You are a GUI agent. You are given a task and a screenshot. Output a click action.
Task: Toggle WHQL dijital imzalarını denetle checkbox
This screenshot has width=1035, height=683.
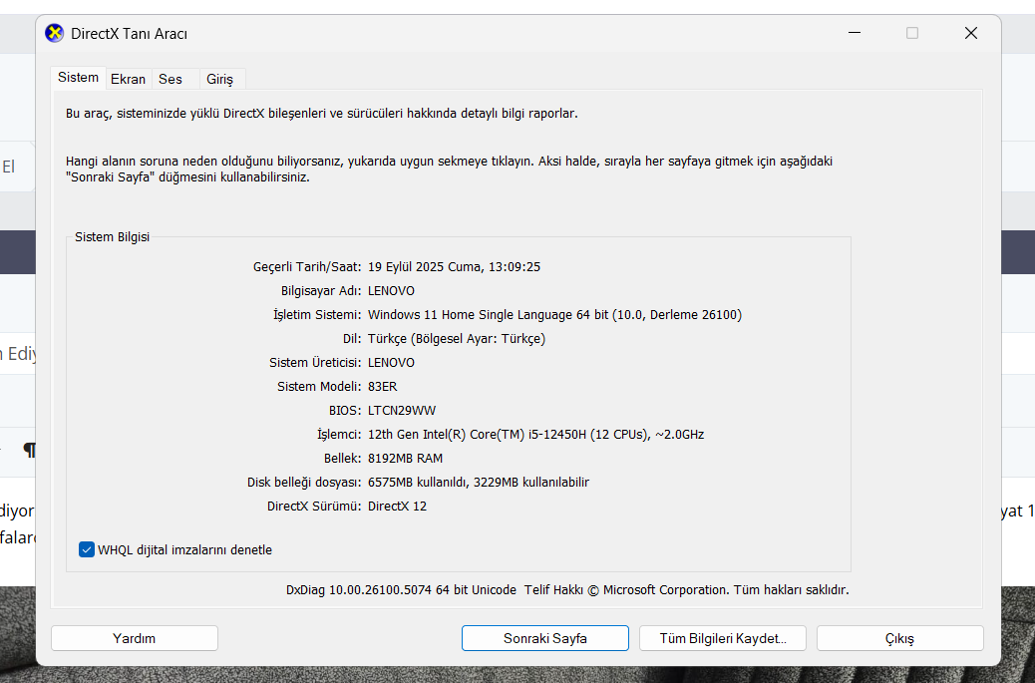[x=87, y=549]
